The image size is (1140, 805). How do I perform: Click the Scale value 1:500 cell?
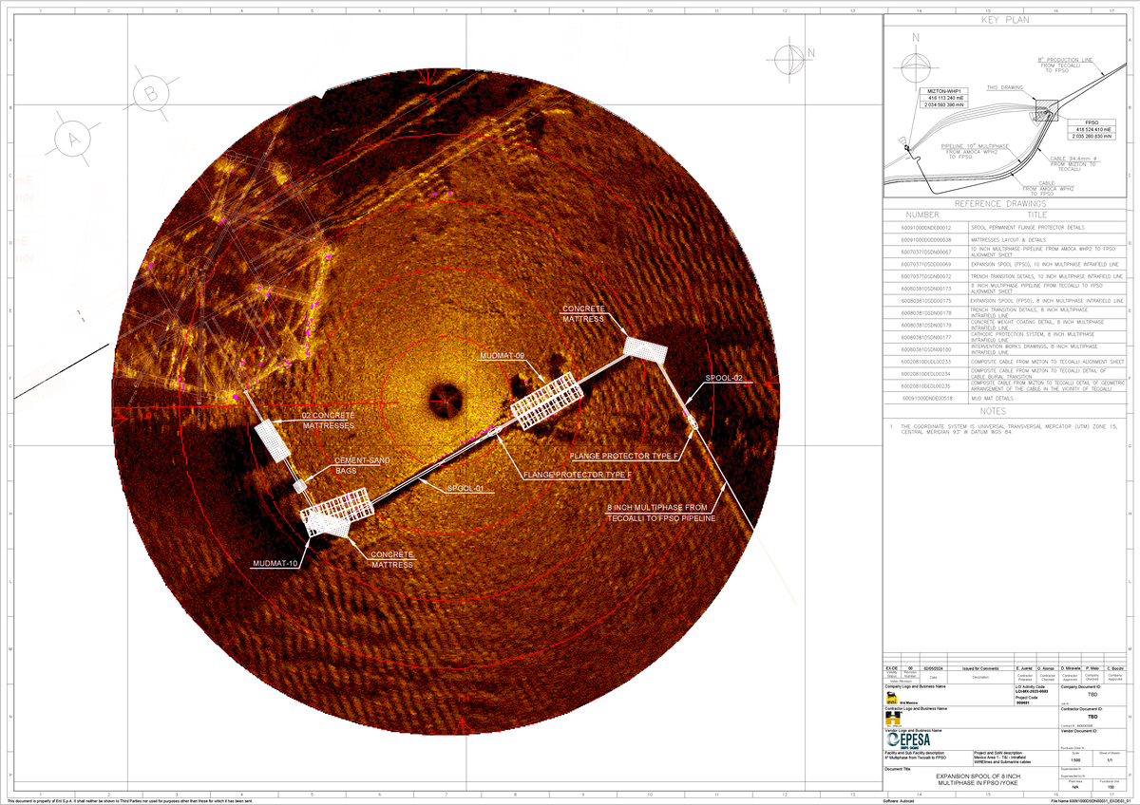coord(1076,759)
